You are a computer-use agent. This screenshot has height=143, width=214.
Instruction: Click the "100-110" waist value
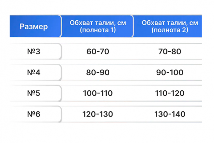click(98, 93)
